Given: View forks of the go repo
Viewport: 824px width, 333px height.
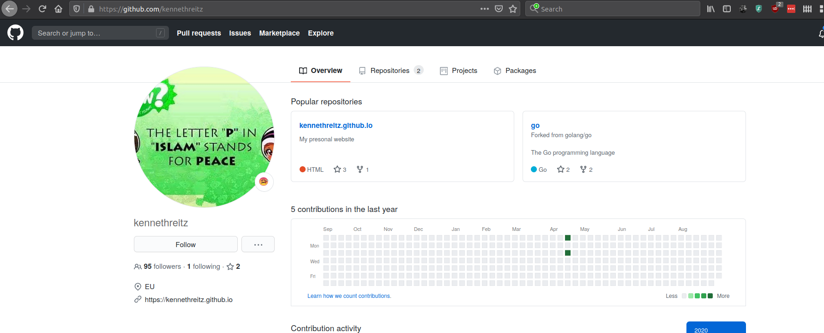Looking at the screenshot, I should (x=586, y=170).
